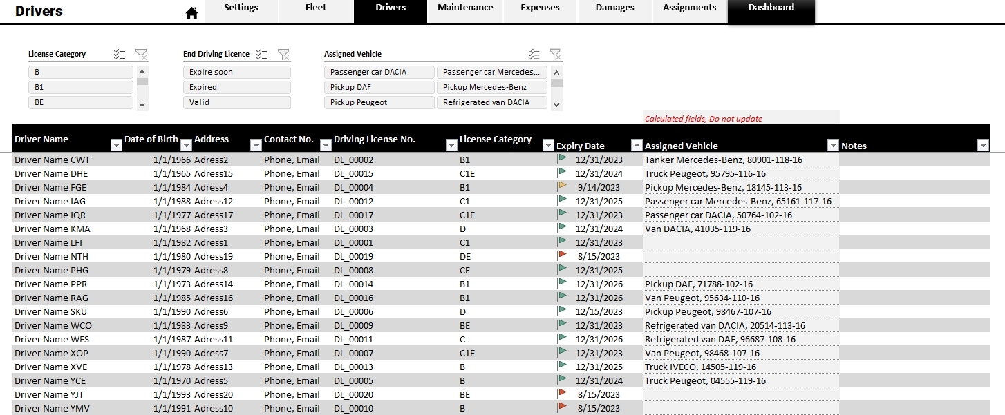Image resolution: width=1005 pixels, height=415 pixels.
Task: Select cell DL_00002 in the table
Action: coord(395,160)
